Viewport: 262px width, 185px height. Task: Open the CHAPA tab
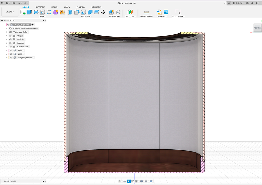[67, 7]
